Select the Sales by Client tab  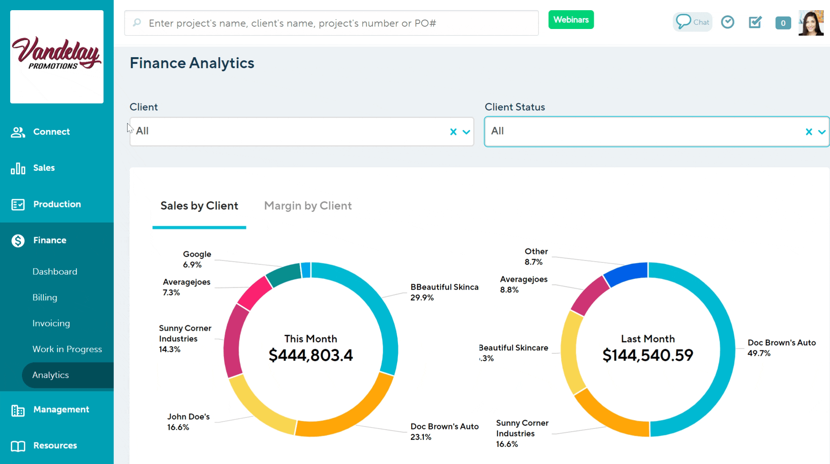[x=199, y=206]
